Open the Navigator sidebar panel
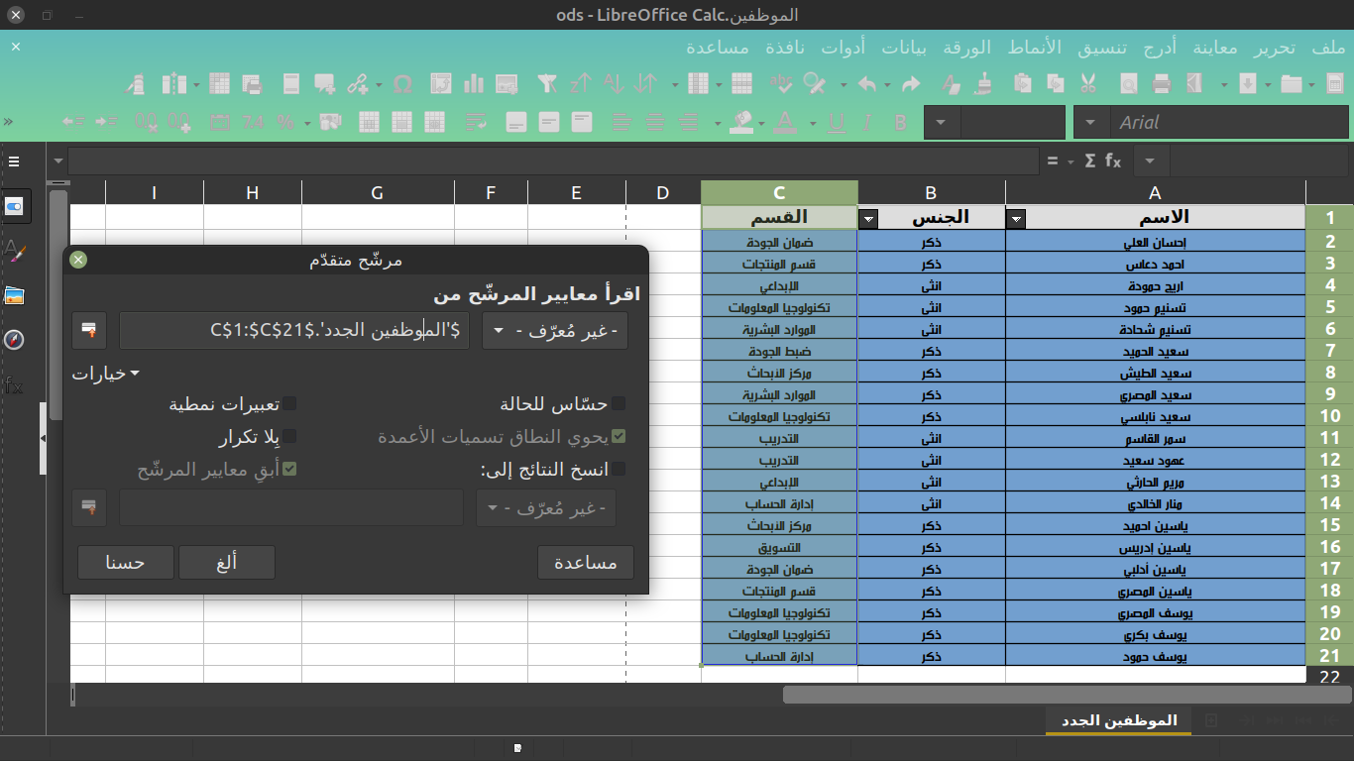 15,340
